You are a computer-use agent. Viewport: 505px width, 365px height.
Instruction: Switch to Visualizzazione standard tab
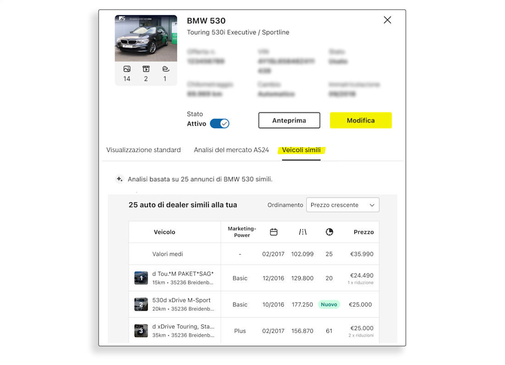143,150
